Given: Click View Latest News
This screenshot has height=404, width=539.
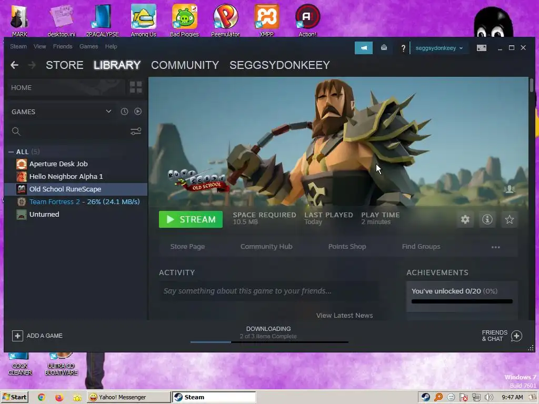Looking at the screenshot, I should (344, 316).
